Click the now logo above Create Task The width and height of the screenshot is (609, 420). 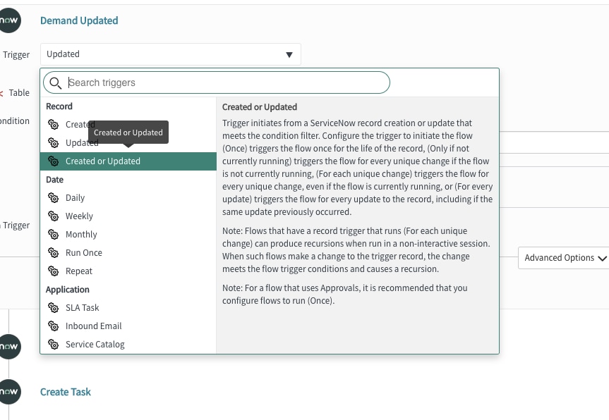tap(9, 346)
